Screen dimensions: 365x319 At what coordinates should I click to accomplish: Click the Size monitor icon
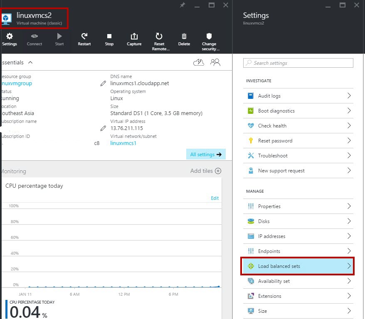click(x=251, y=311)
